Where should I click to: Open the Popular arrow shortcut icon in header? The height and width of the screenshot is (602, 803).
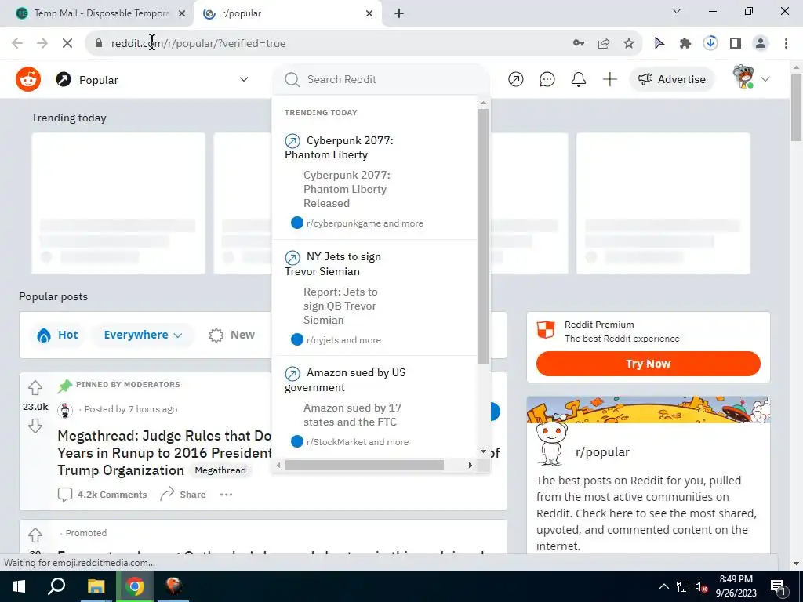coord(516,79)
